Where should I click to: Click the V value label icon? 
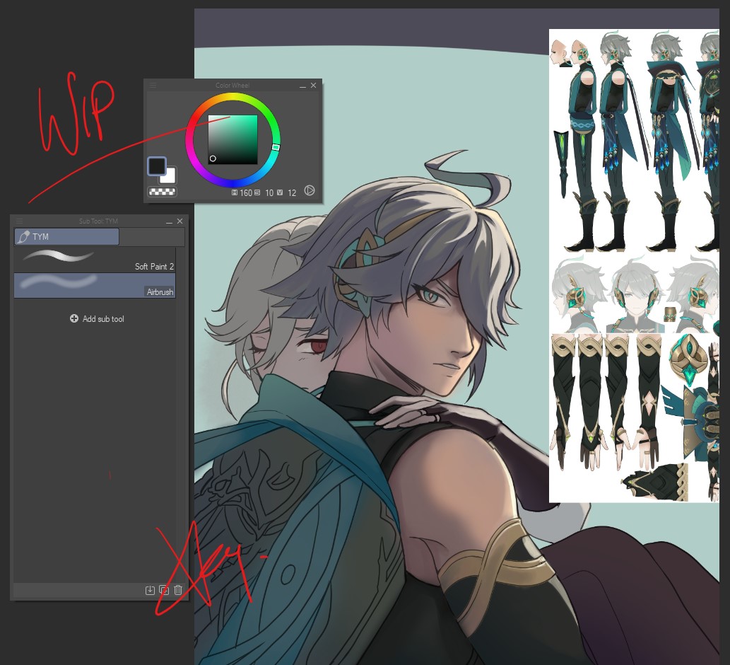tap(280, 192)
